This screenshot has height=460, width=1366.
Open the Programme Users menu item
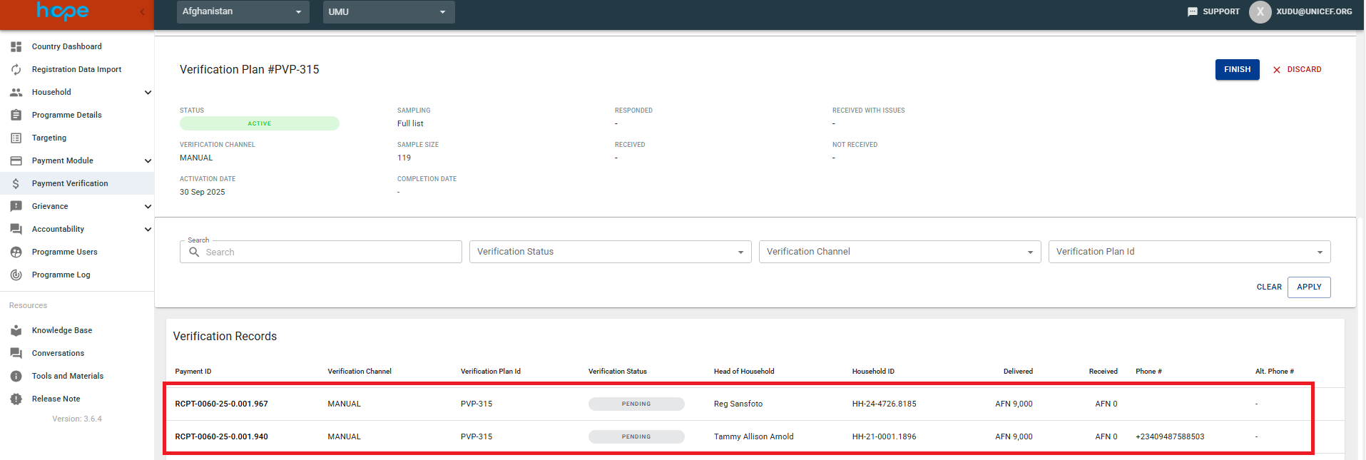tap(64, 252)
